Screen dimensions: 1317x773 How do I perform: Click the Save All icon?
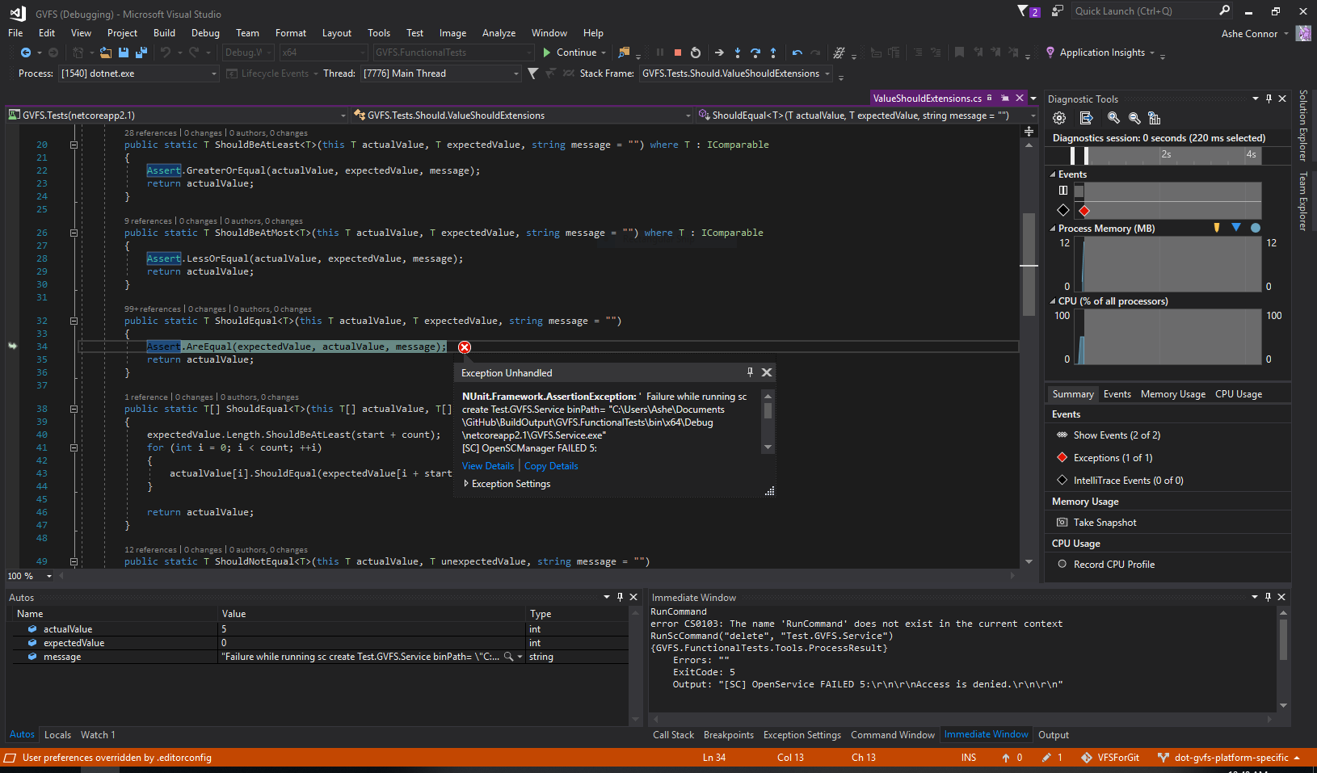tap(141, 53)
